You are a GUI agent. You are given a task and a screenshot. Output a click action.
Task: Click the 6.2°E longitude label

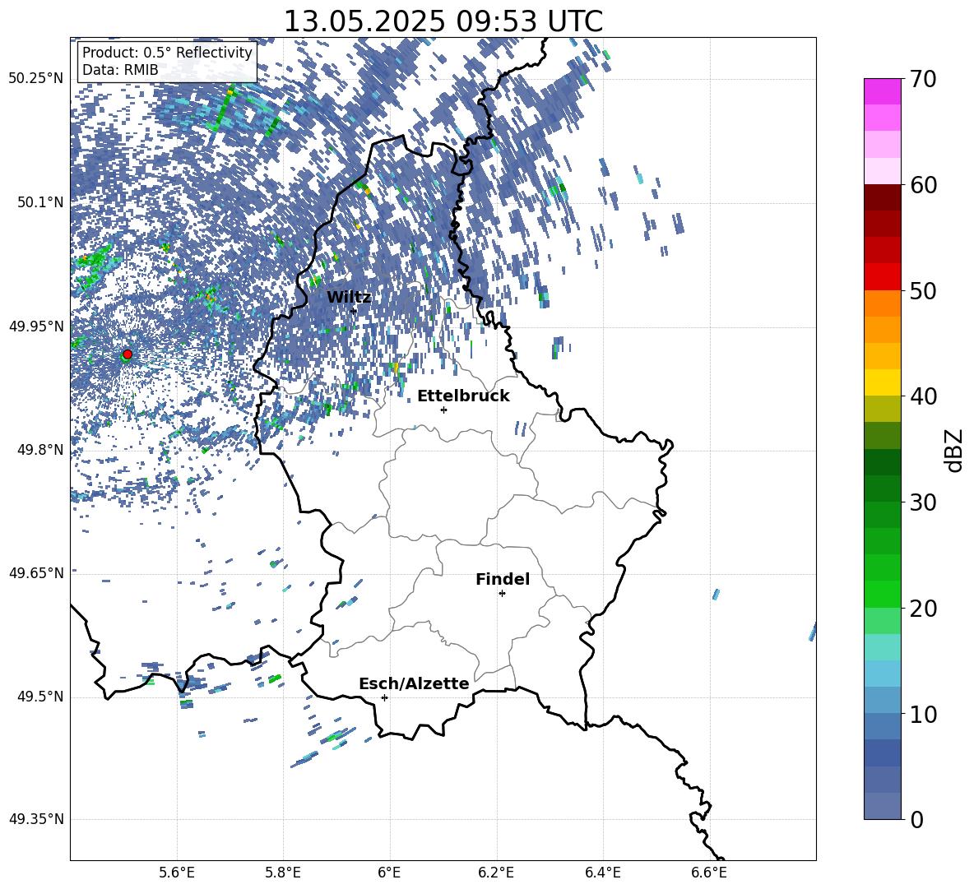coord(496,873)
